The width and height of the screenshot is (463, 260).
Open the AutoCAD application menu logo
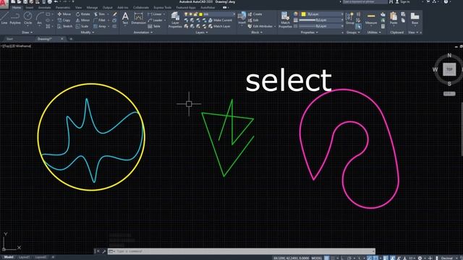click(x=4, y=4)
